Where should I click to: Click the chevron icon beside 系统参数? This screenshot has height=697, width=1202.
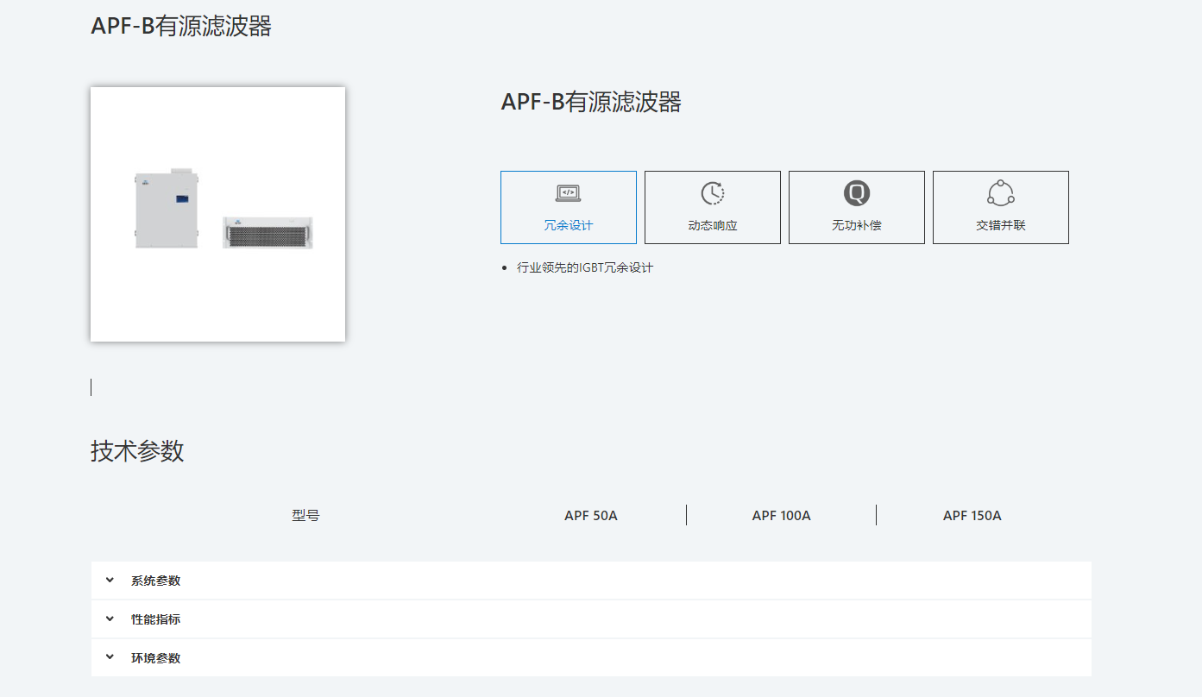pos(109,580)
